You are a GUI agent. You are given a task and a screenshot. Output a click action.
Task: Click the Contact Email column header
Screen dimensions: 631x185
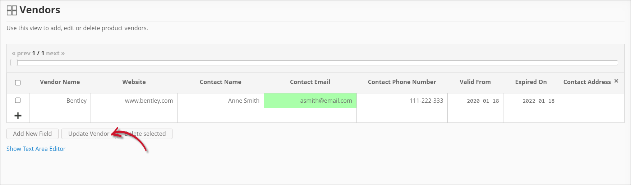pyautogui.click(x=310, y=82)
